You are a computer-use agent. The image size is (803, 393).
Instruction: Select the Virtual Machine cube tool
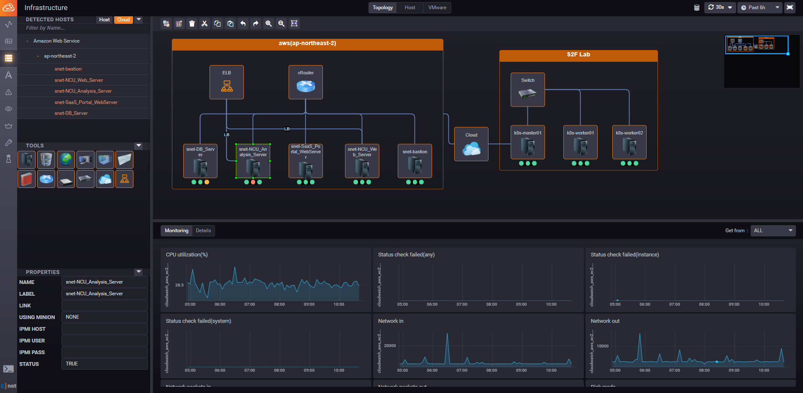point(105,160)
